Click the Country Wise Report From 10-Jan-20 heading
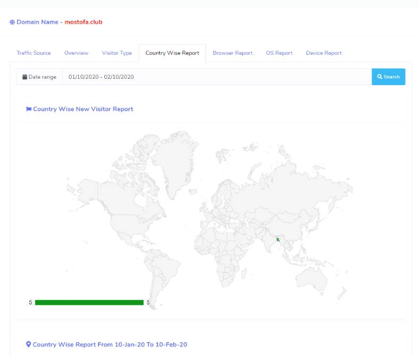 coord(110,345)
